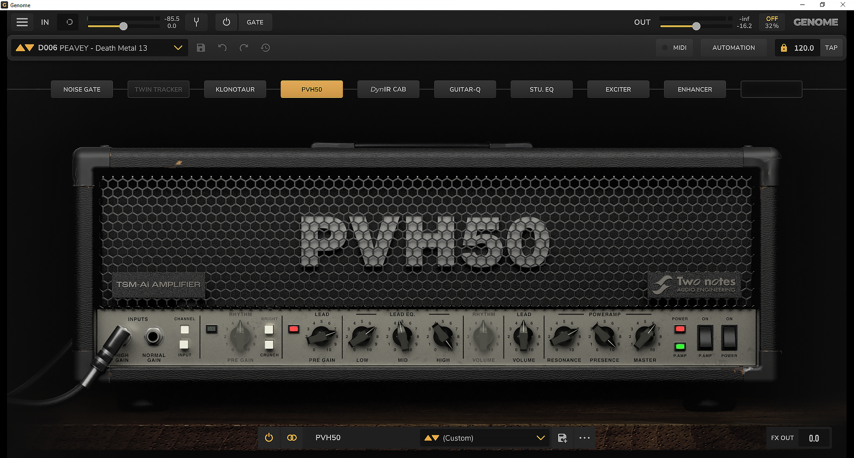Save the current rig preset
854x458 pixels.
tap(201, 48)
